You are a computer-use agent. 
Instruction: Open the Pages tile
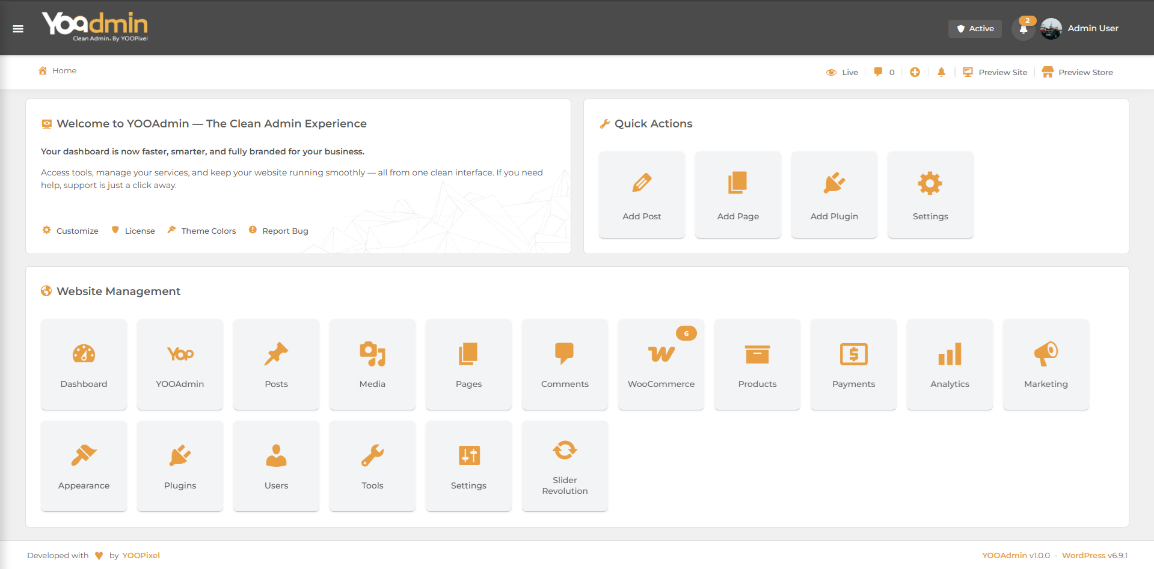pos(468,365)
